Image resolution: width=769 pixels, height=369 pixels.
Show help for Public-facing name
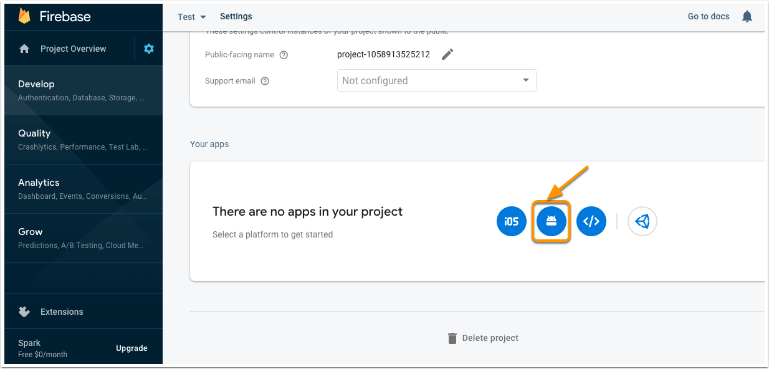[284, 55]
